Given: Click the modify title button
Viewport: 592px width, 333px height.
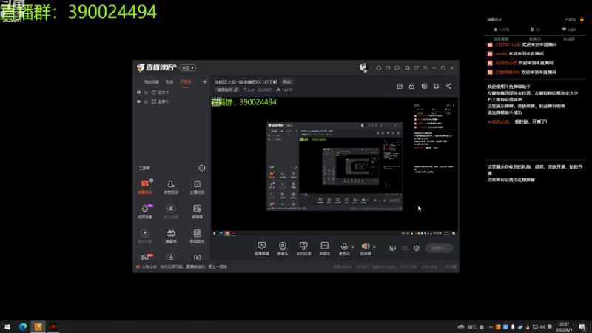Looking at the screenshot, I should coord(287,82).
